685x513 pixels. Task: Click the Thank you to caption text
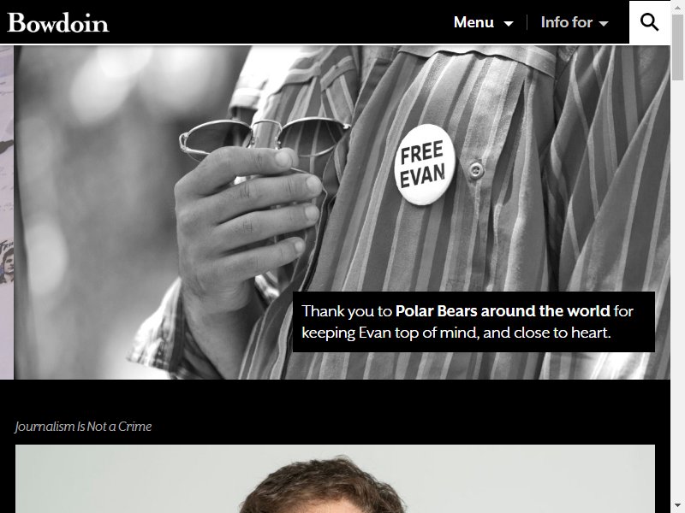click(347, 311)
